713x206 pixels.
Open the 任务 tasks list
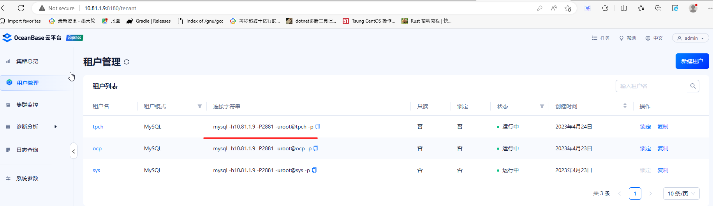601,38
